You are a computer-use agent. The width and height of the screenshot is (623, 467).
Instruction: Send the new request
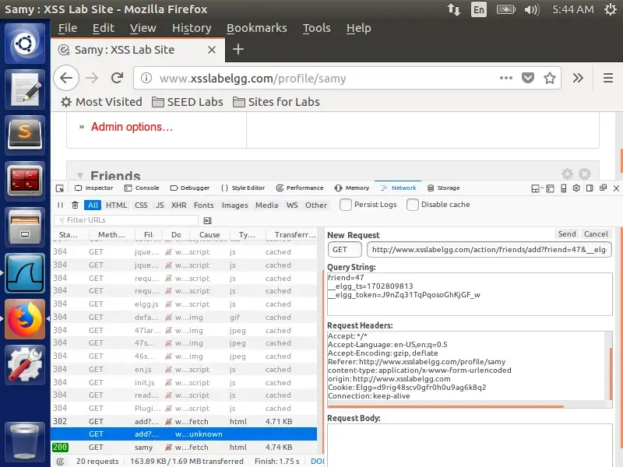pyautogui.click(x=567, y=234)
